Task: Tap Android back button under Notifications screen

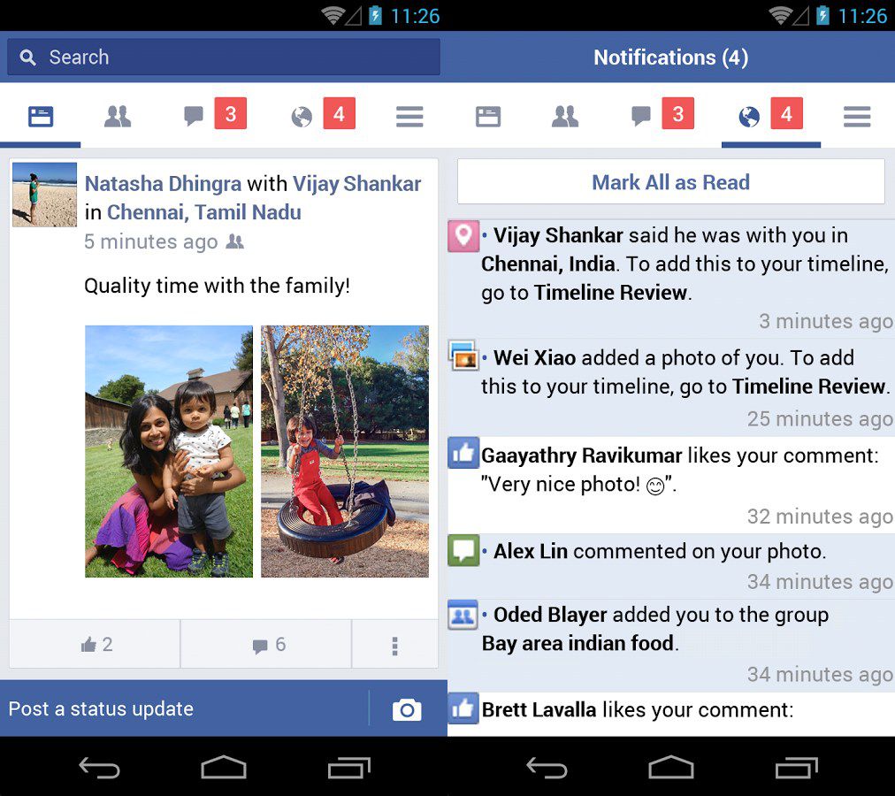Action: pos(547,768)
